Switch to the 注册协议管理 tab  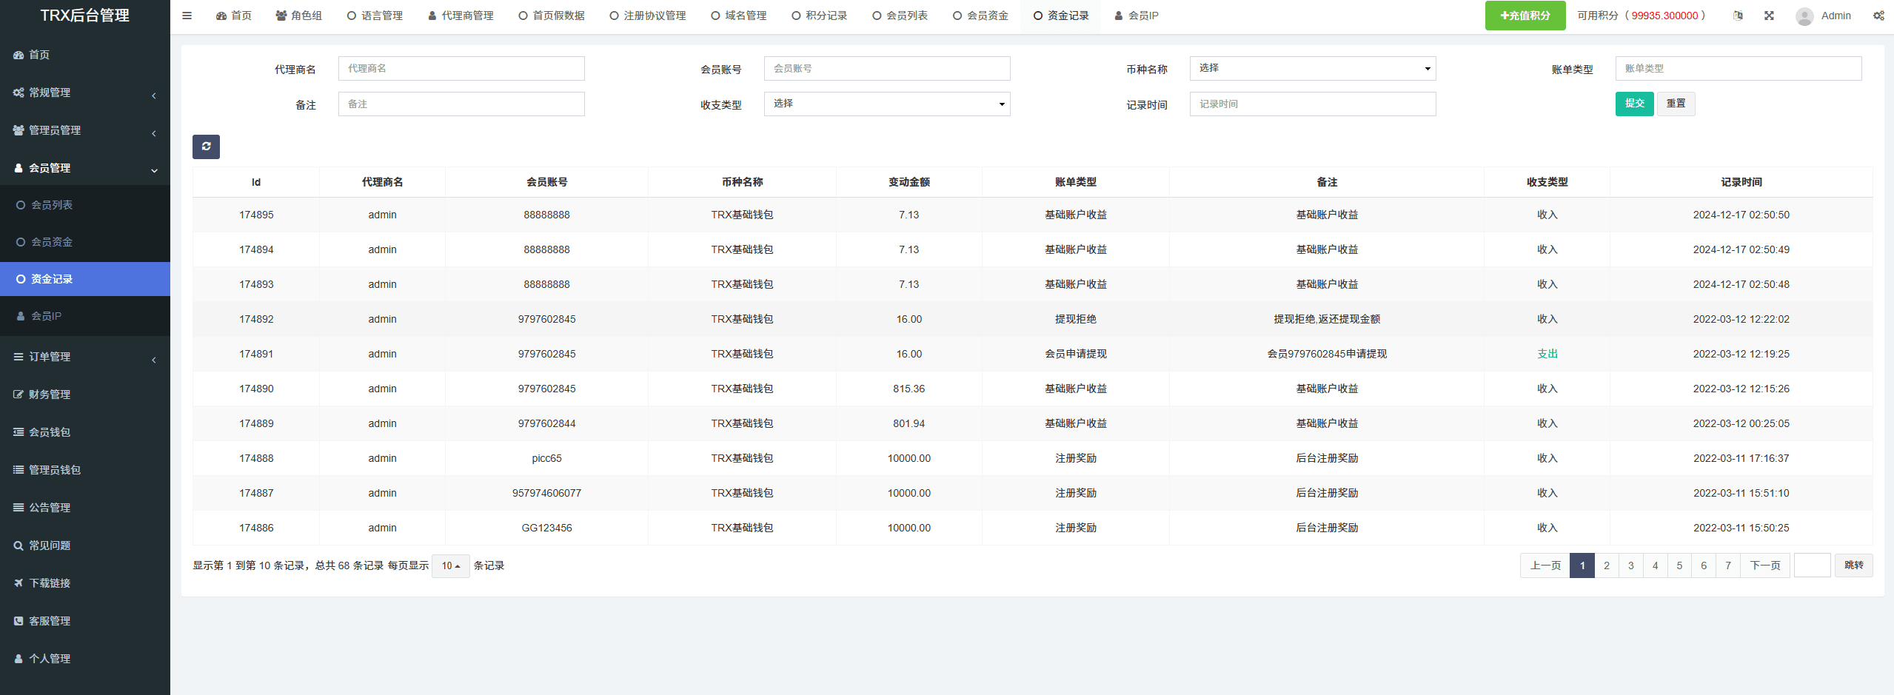point(648,16)
